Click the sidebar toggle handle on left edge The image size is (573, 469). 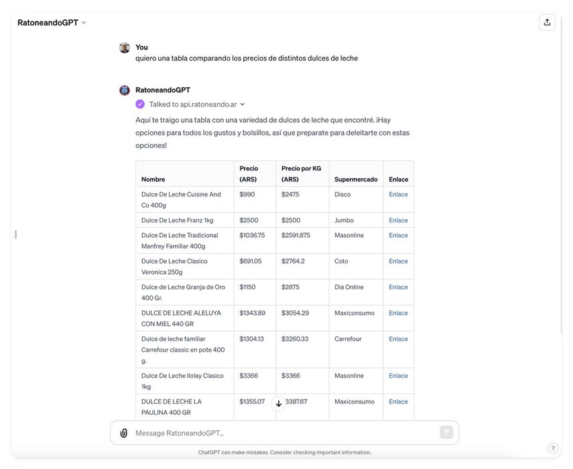coord(15,234)
